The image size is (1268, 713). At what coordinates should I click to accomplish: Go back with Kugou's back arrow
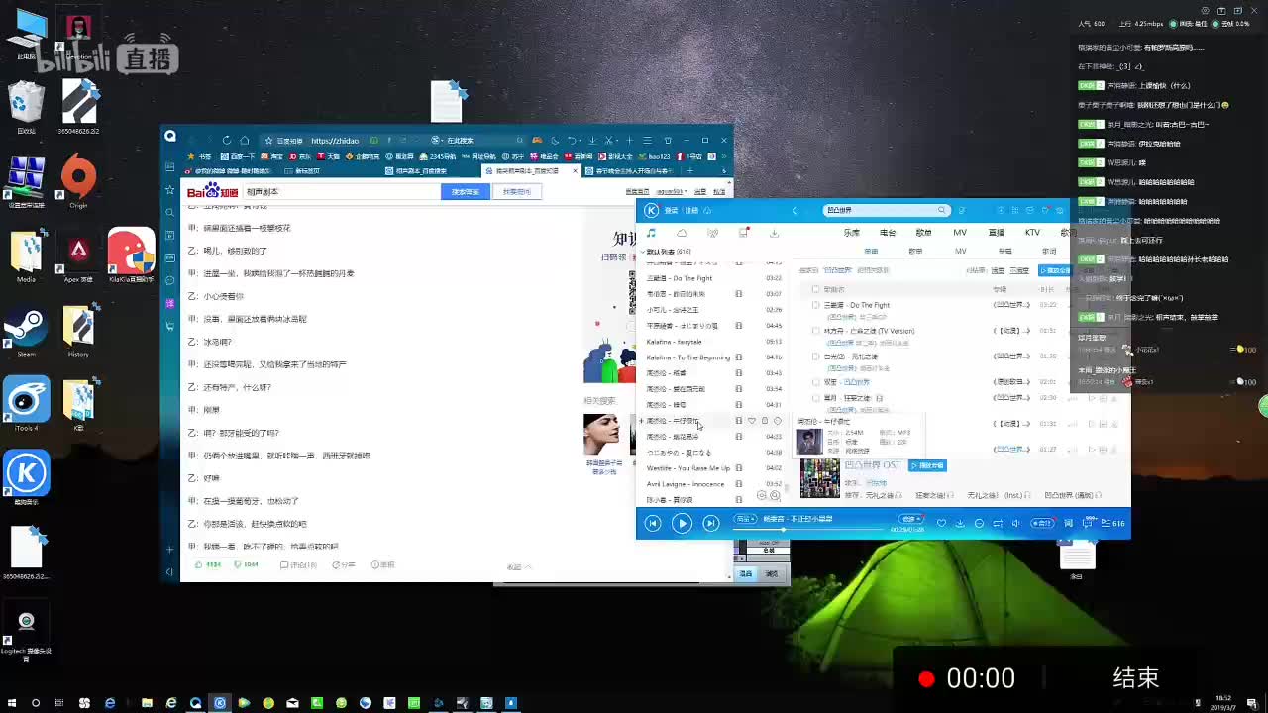point(794,210)
